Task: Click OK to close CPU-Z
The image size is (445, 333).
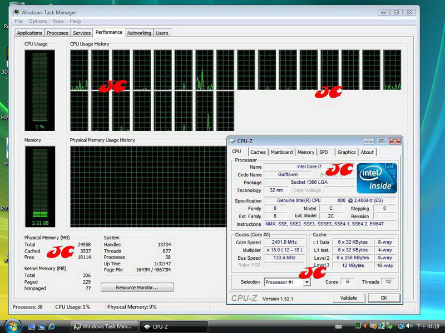Action: [383, 298]
